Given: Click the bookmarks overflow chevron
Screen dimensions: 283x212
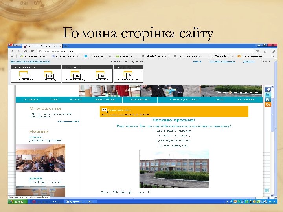Looking at the screenshot, I should click(272, 56).
